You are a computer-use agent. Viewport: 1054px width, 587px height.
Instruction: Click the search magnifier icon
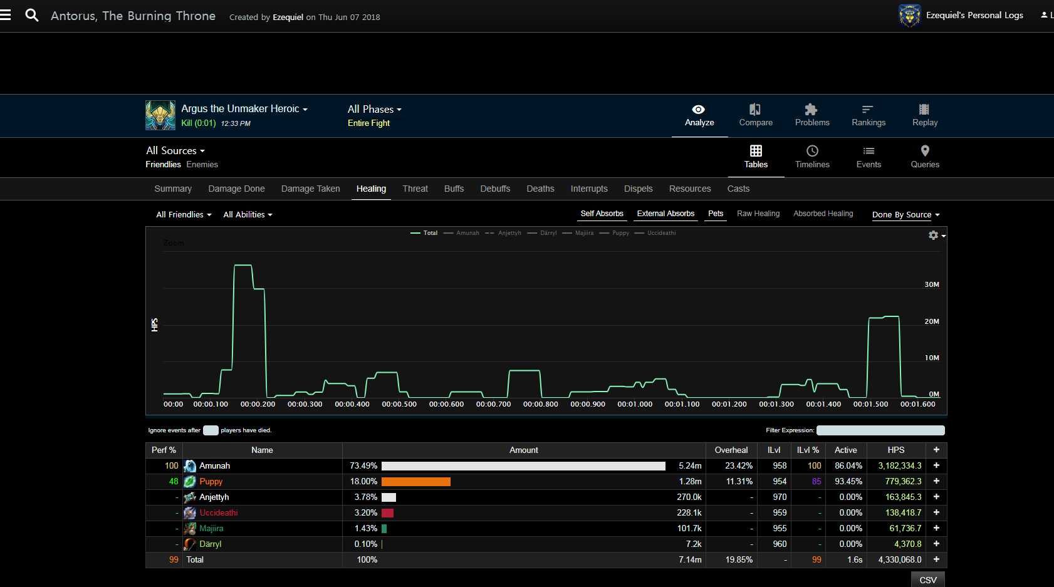[x=31, y=15]
